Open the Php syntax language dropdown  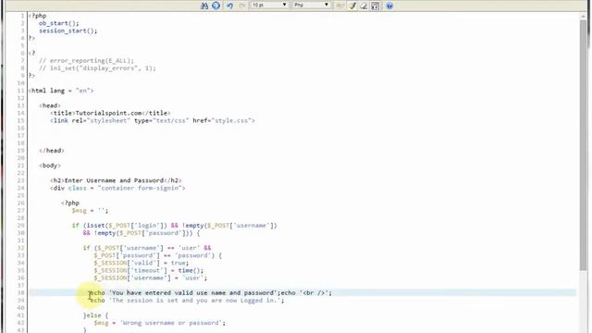tap(312, 5)
